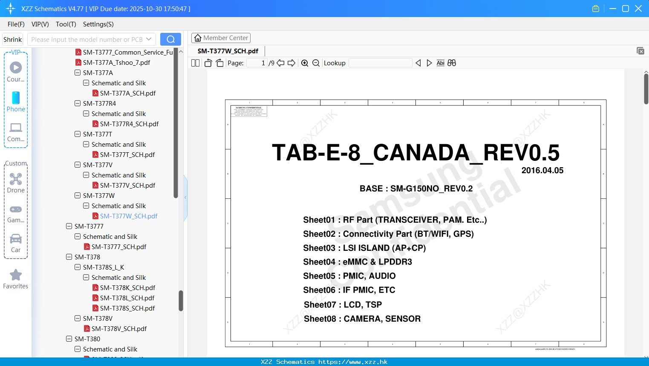Toggle two-page layout view icon
649x366 pixels.
tap(195, 63)
